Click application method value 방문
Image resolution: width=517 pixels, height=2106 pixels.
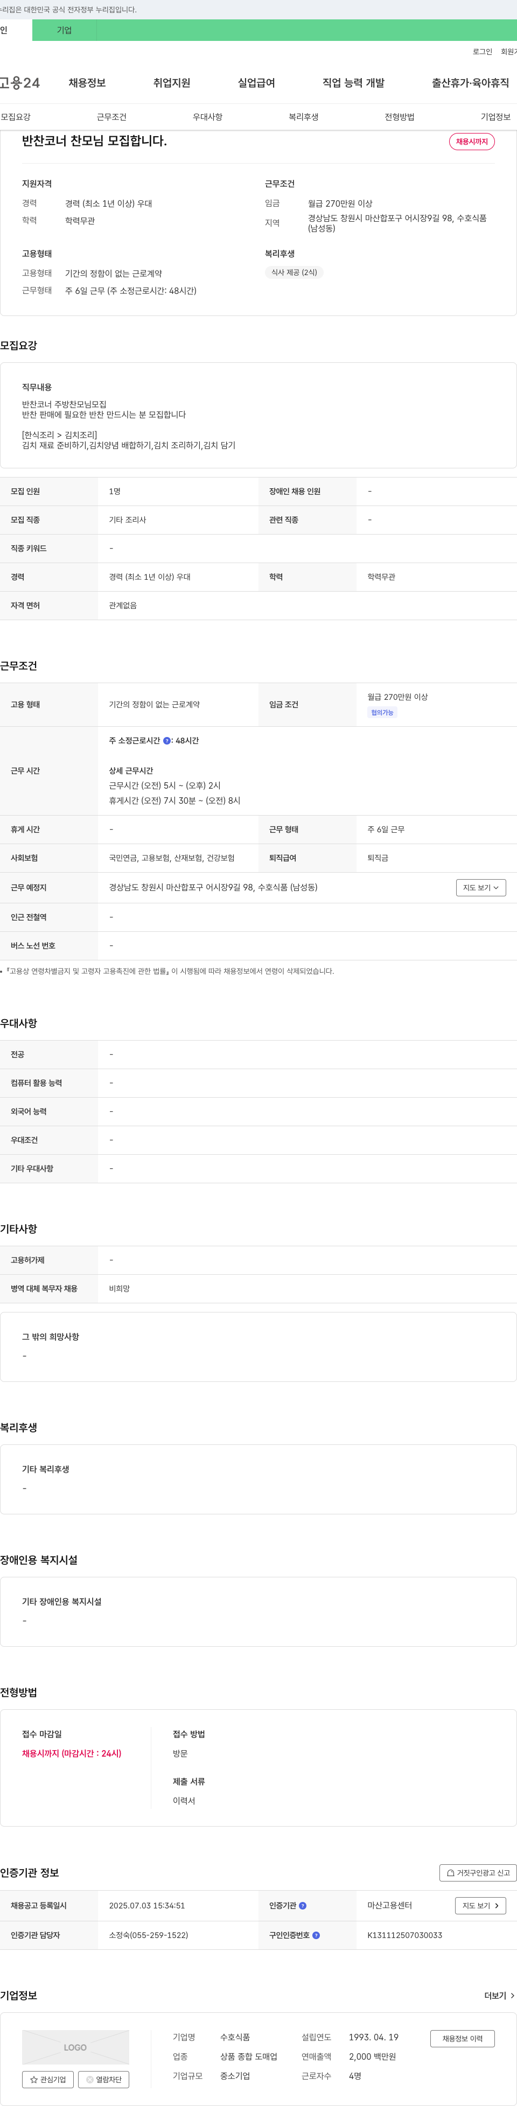180,1753
